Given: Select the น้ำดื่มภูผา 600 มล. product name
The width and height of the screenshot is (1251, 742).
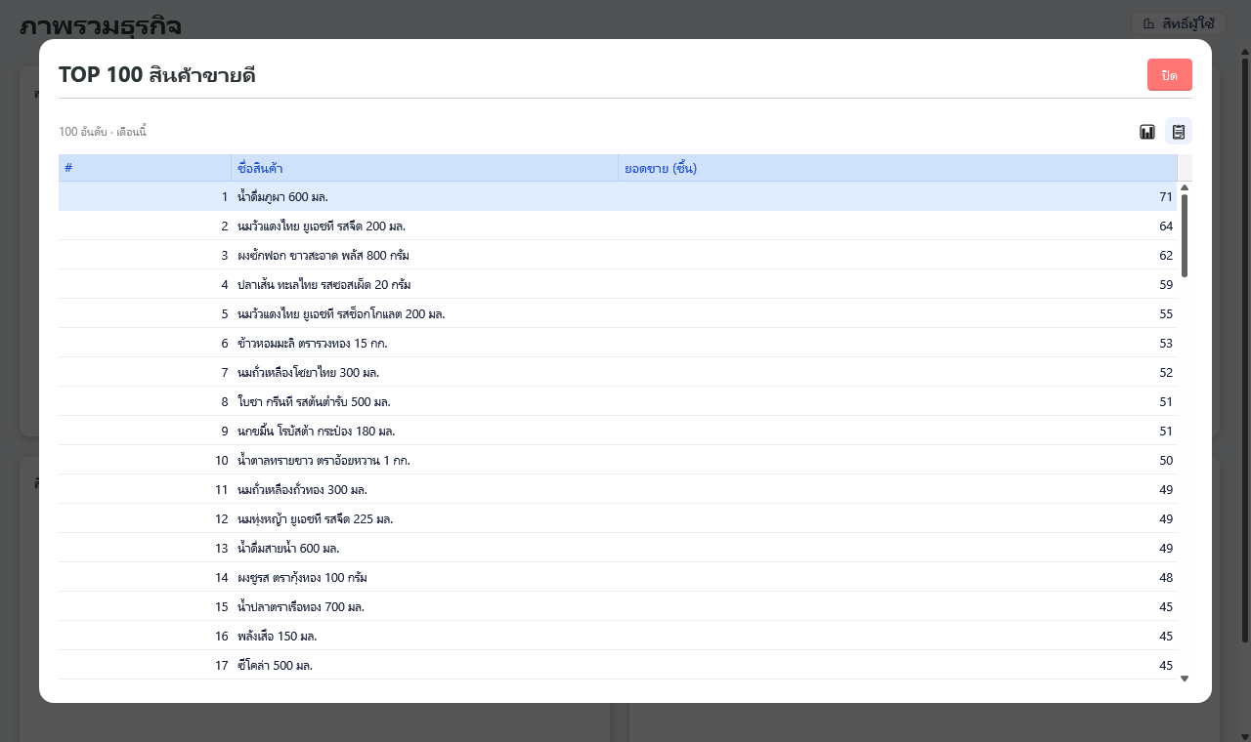Looking at the screenshot, I should coord(282,197).
